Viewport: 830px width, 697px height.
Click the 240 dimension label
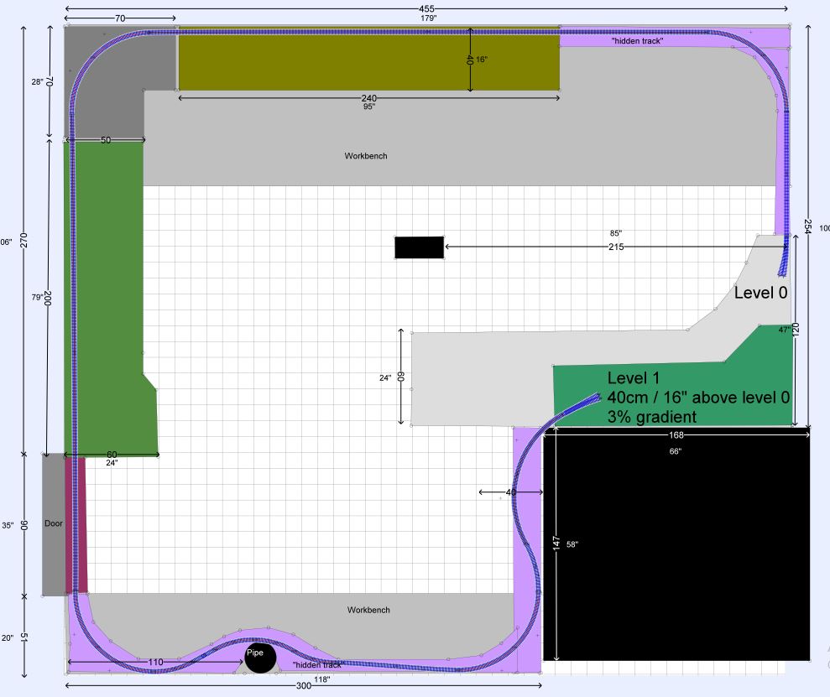click(x=368, y=99)
